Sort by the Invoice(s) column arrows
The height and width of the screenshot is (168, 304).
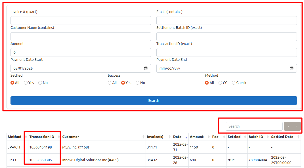pos(169,137)
